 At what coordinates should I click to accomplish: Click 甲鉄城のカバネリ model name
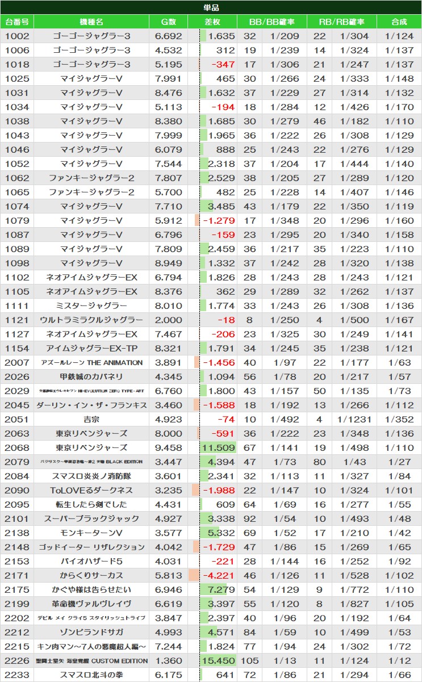91,376
